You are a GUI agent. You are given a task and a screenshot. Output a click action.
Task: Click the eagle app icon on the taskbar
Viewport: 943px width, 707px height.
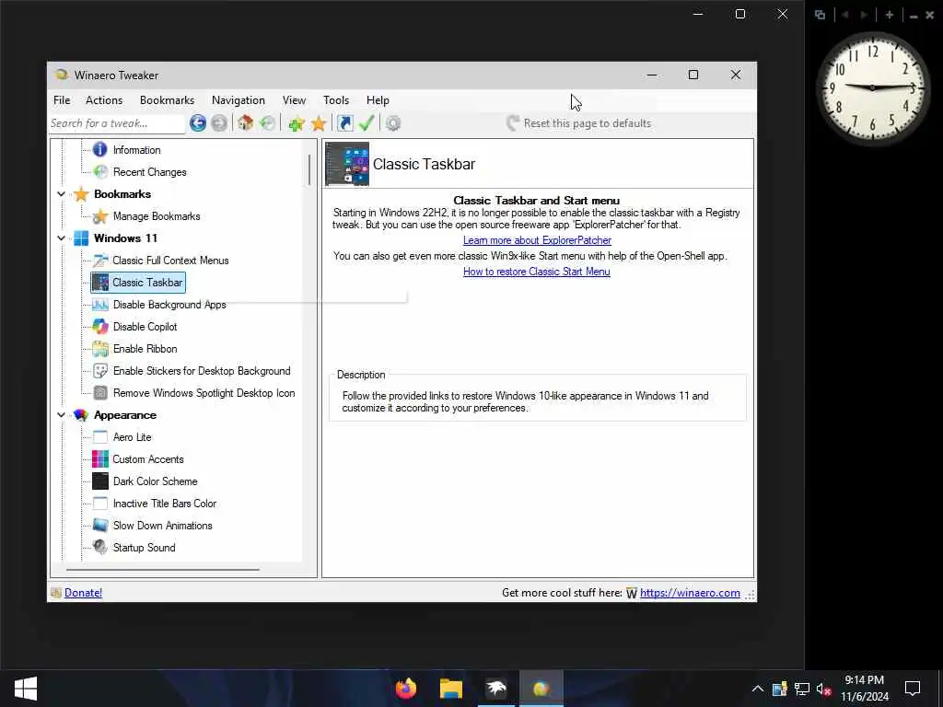496,689
